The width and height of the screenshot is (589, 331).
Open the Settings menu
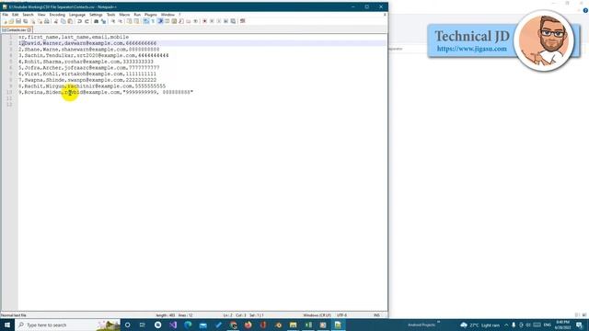[96, 15]
